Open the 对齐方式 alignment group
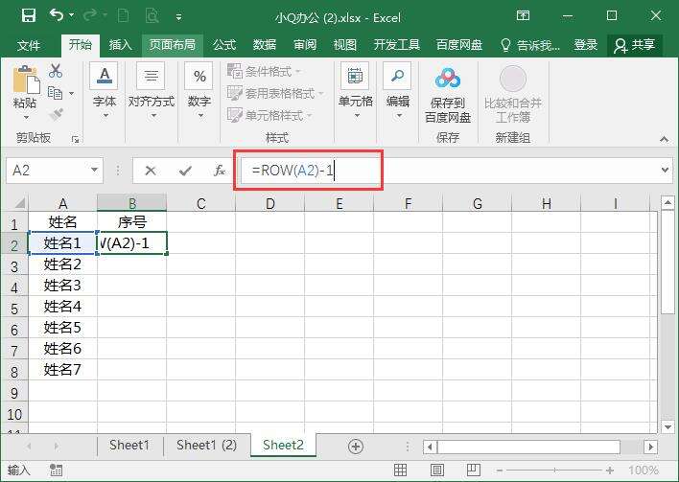679x482 pixels. tap(152, 91)
